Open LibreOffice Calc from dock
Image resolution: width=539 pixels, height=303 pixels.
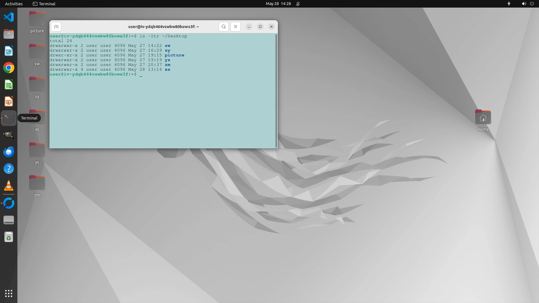point(9,85)
